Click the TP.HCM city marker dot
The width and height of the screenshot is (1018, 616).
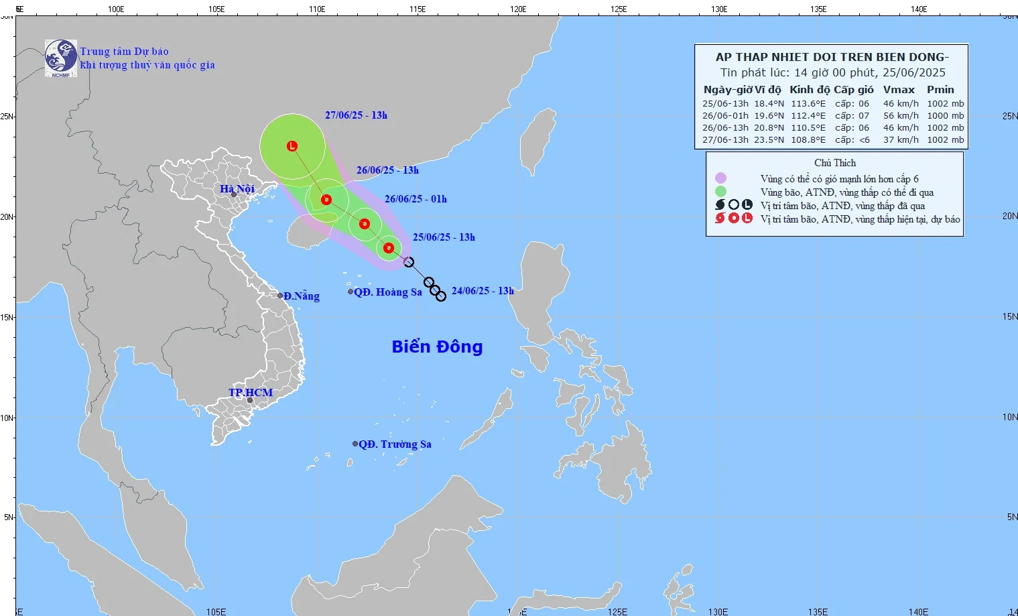click(x=250, y=401)
